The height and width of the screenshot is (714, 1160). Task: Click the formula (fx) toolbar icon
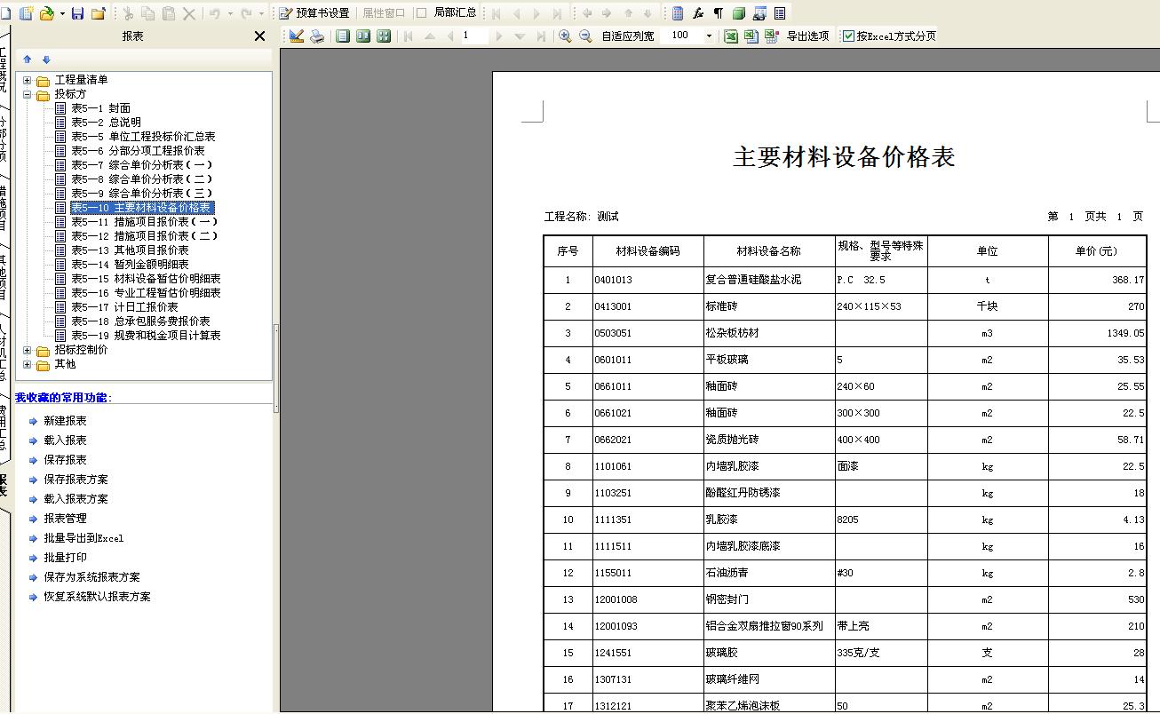[x=698, y=12]
